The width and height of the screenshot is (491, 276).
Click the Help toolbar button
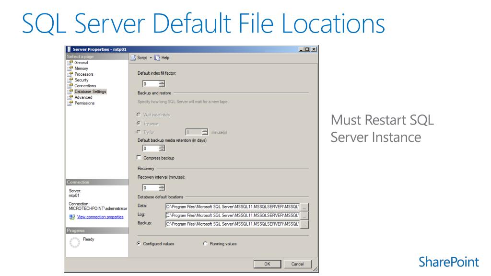(x=162, y=58)
